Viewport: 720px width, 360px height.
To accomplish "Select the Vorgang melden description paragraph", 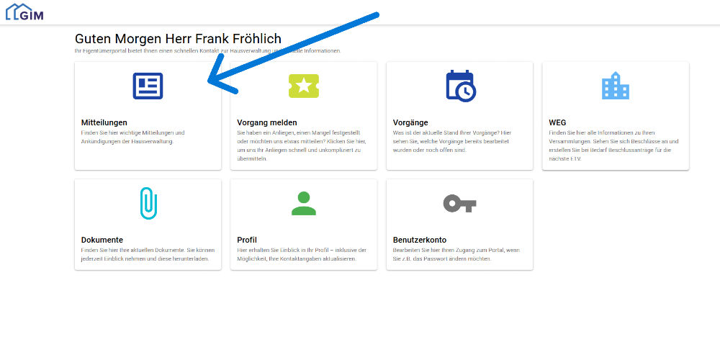I will coord(302,145).
